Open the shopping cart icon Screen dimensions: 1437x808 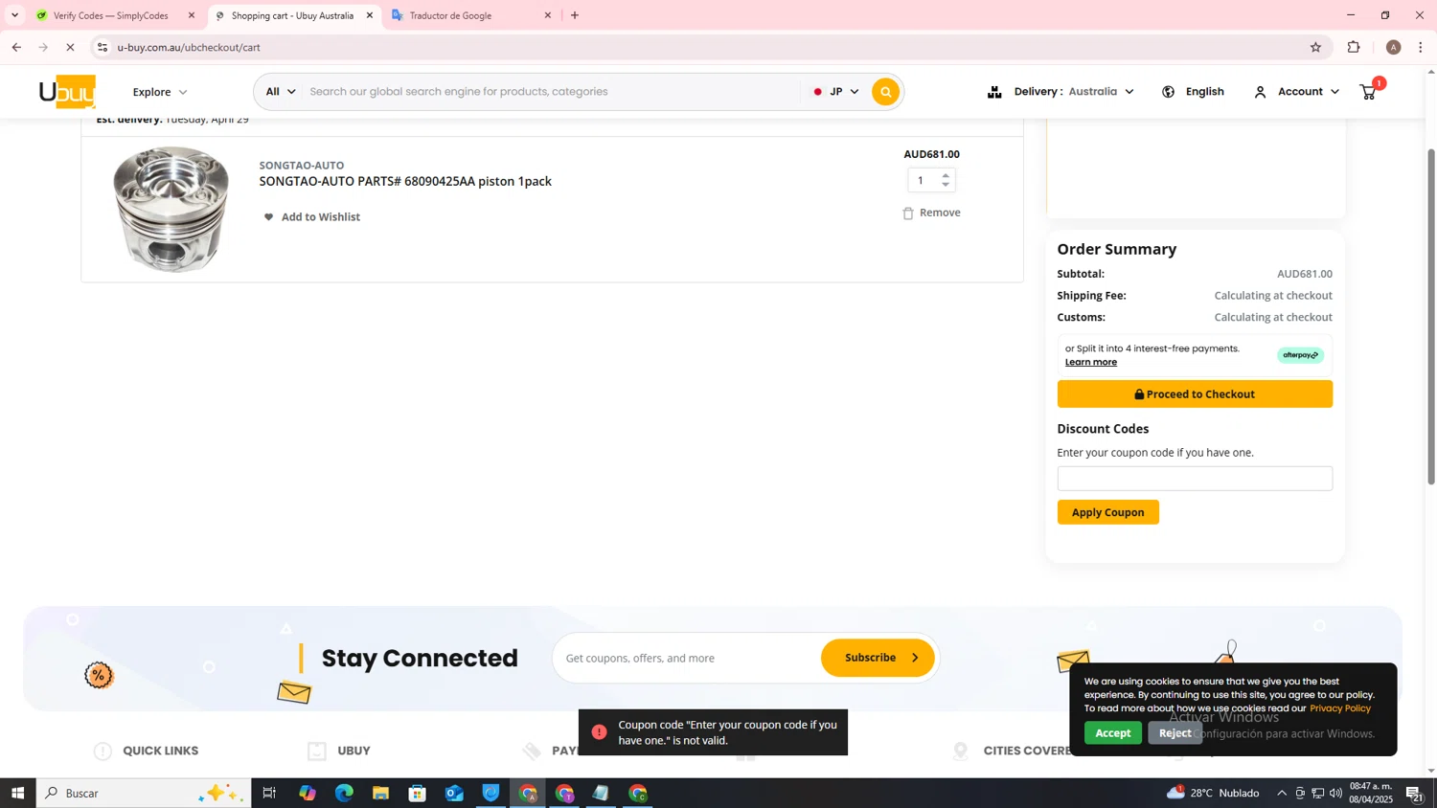(1369, 92)
